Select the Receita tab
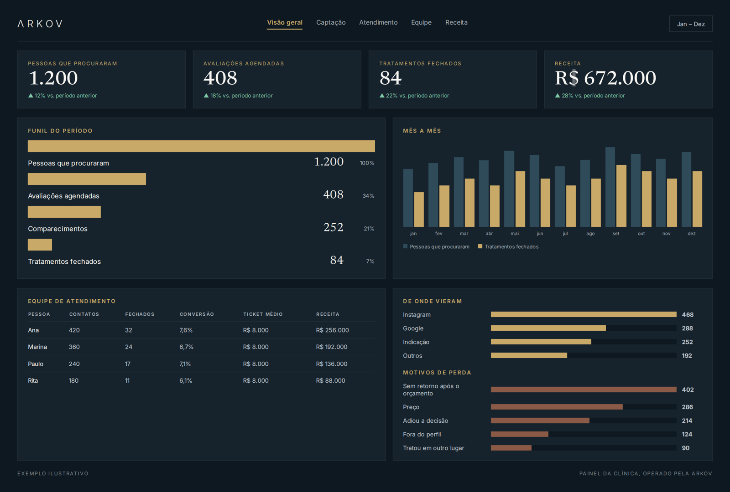 click(x=456, y=23)
